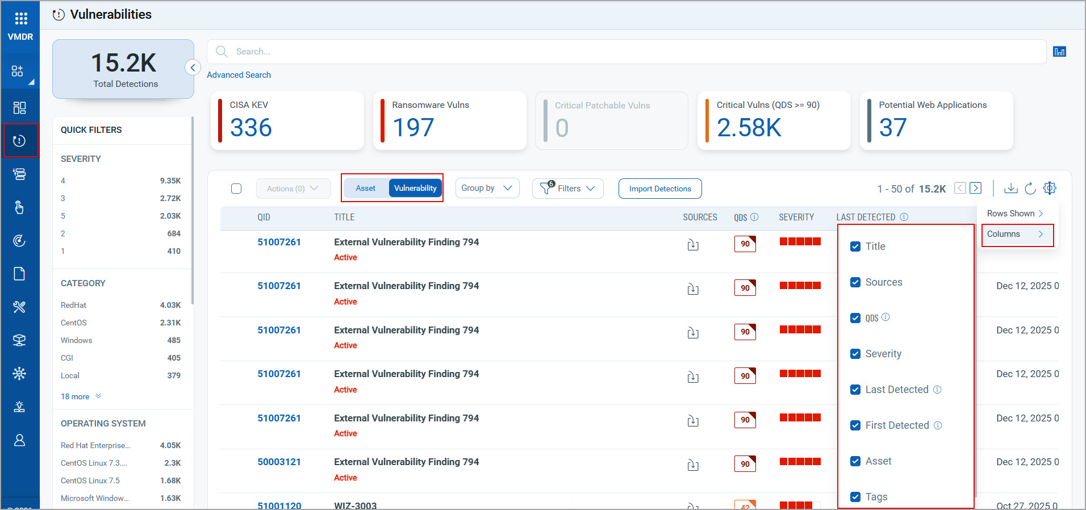Open the table settings gear icon

click(x=1050, y=189)
